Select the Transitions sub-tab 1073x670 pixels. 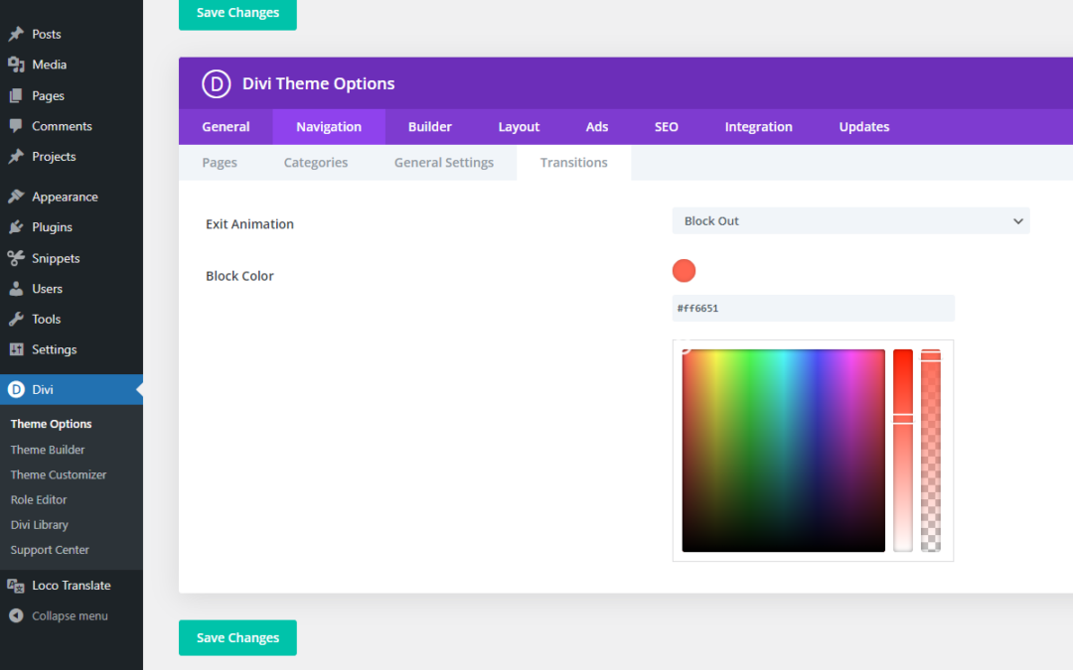[x=573, y=163]
